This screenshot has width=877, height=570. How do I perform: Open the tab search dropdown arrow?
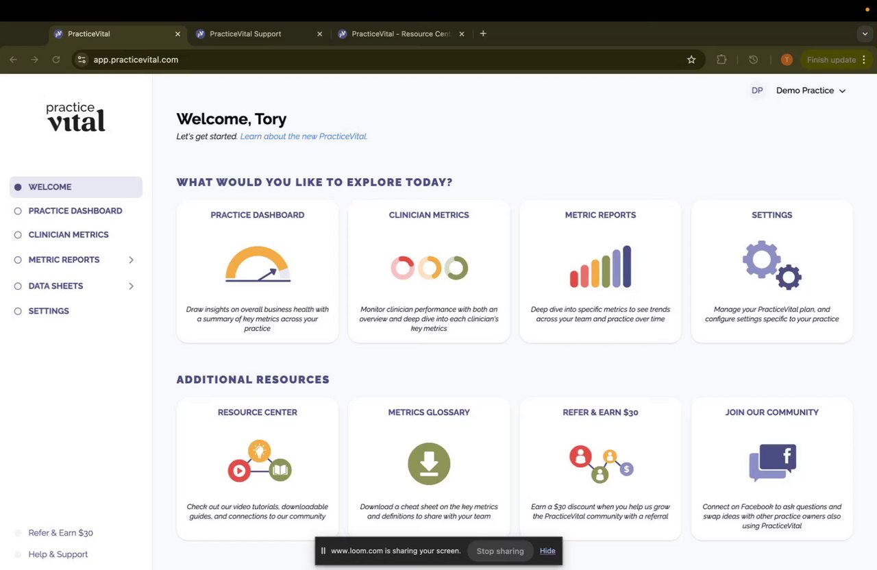tap(864, 34)
